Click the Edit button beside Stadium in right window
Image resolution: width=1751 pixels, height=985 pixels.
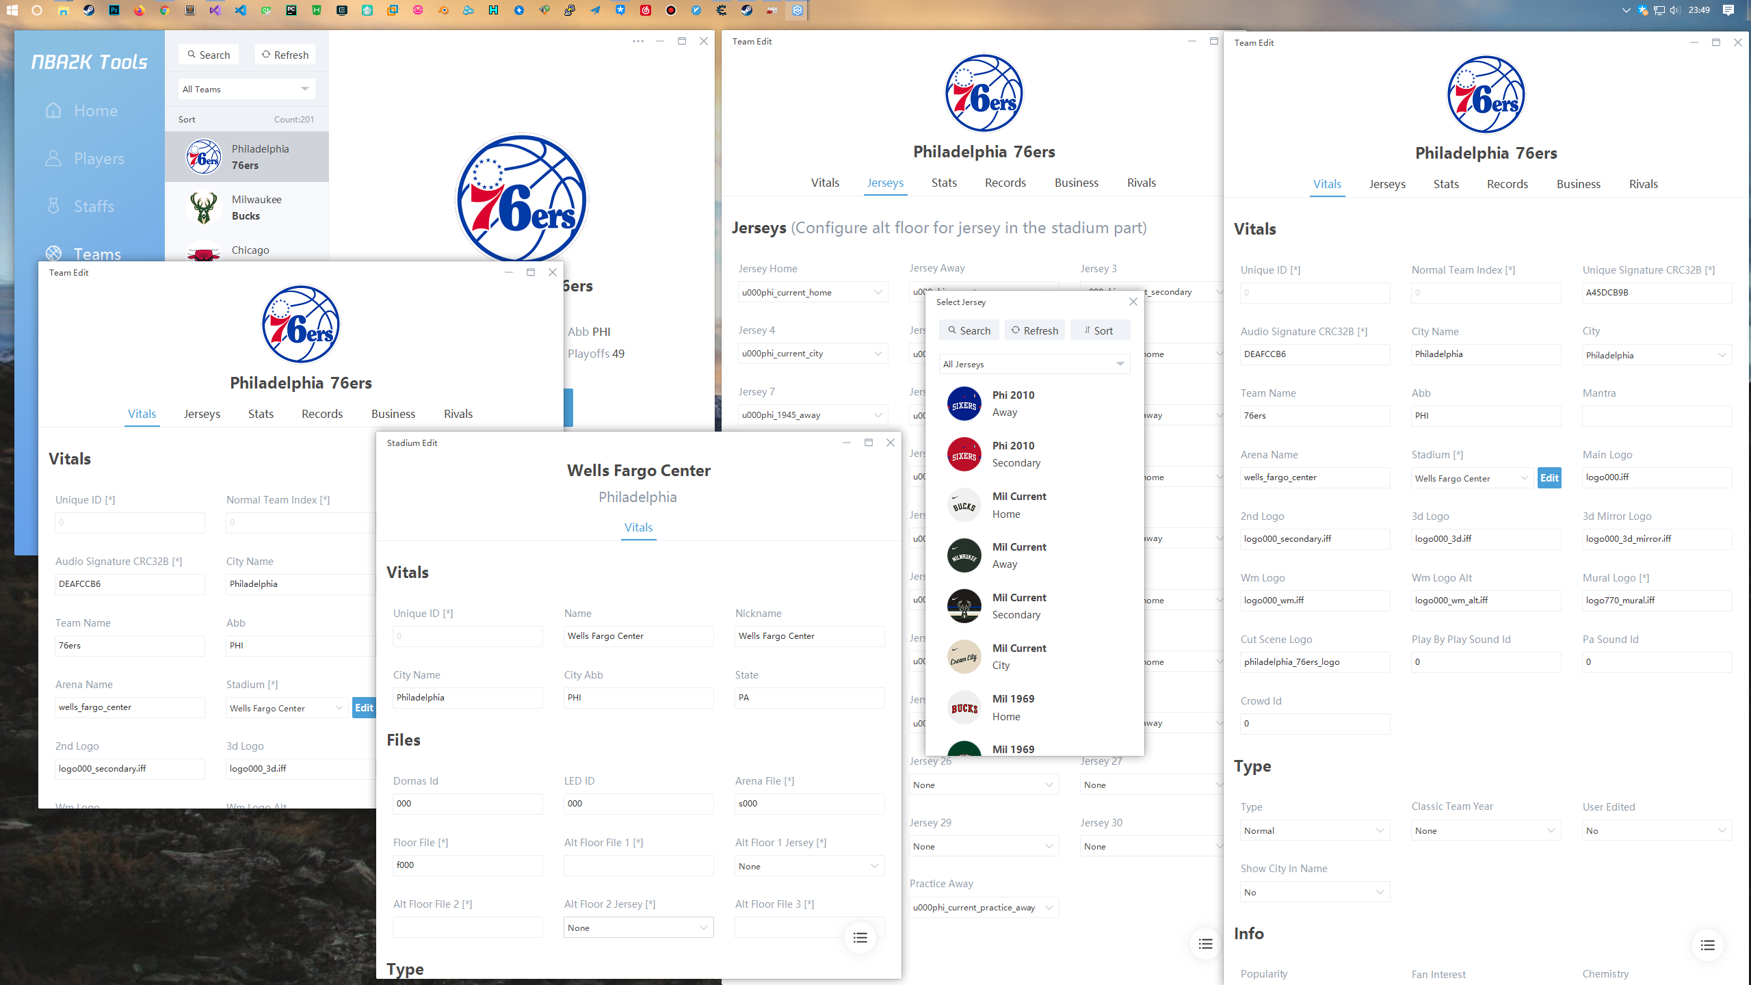tap(1549, 478)
